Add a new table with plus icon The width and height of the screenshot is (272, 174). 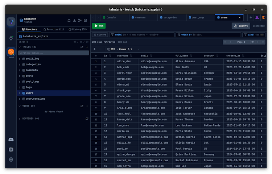coord(87,47)
